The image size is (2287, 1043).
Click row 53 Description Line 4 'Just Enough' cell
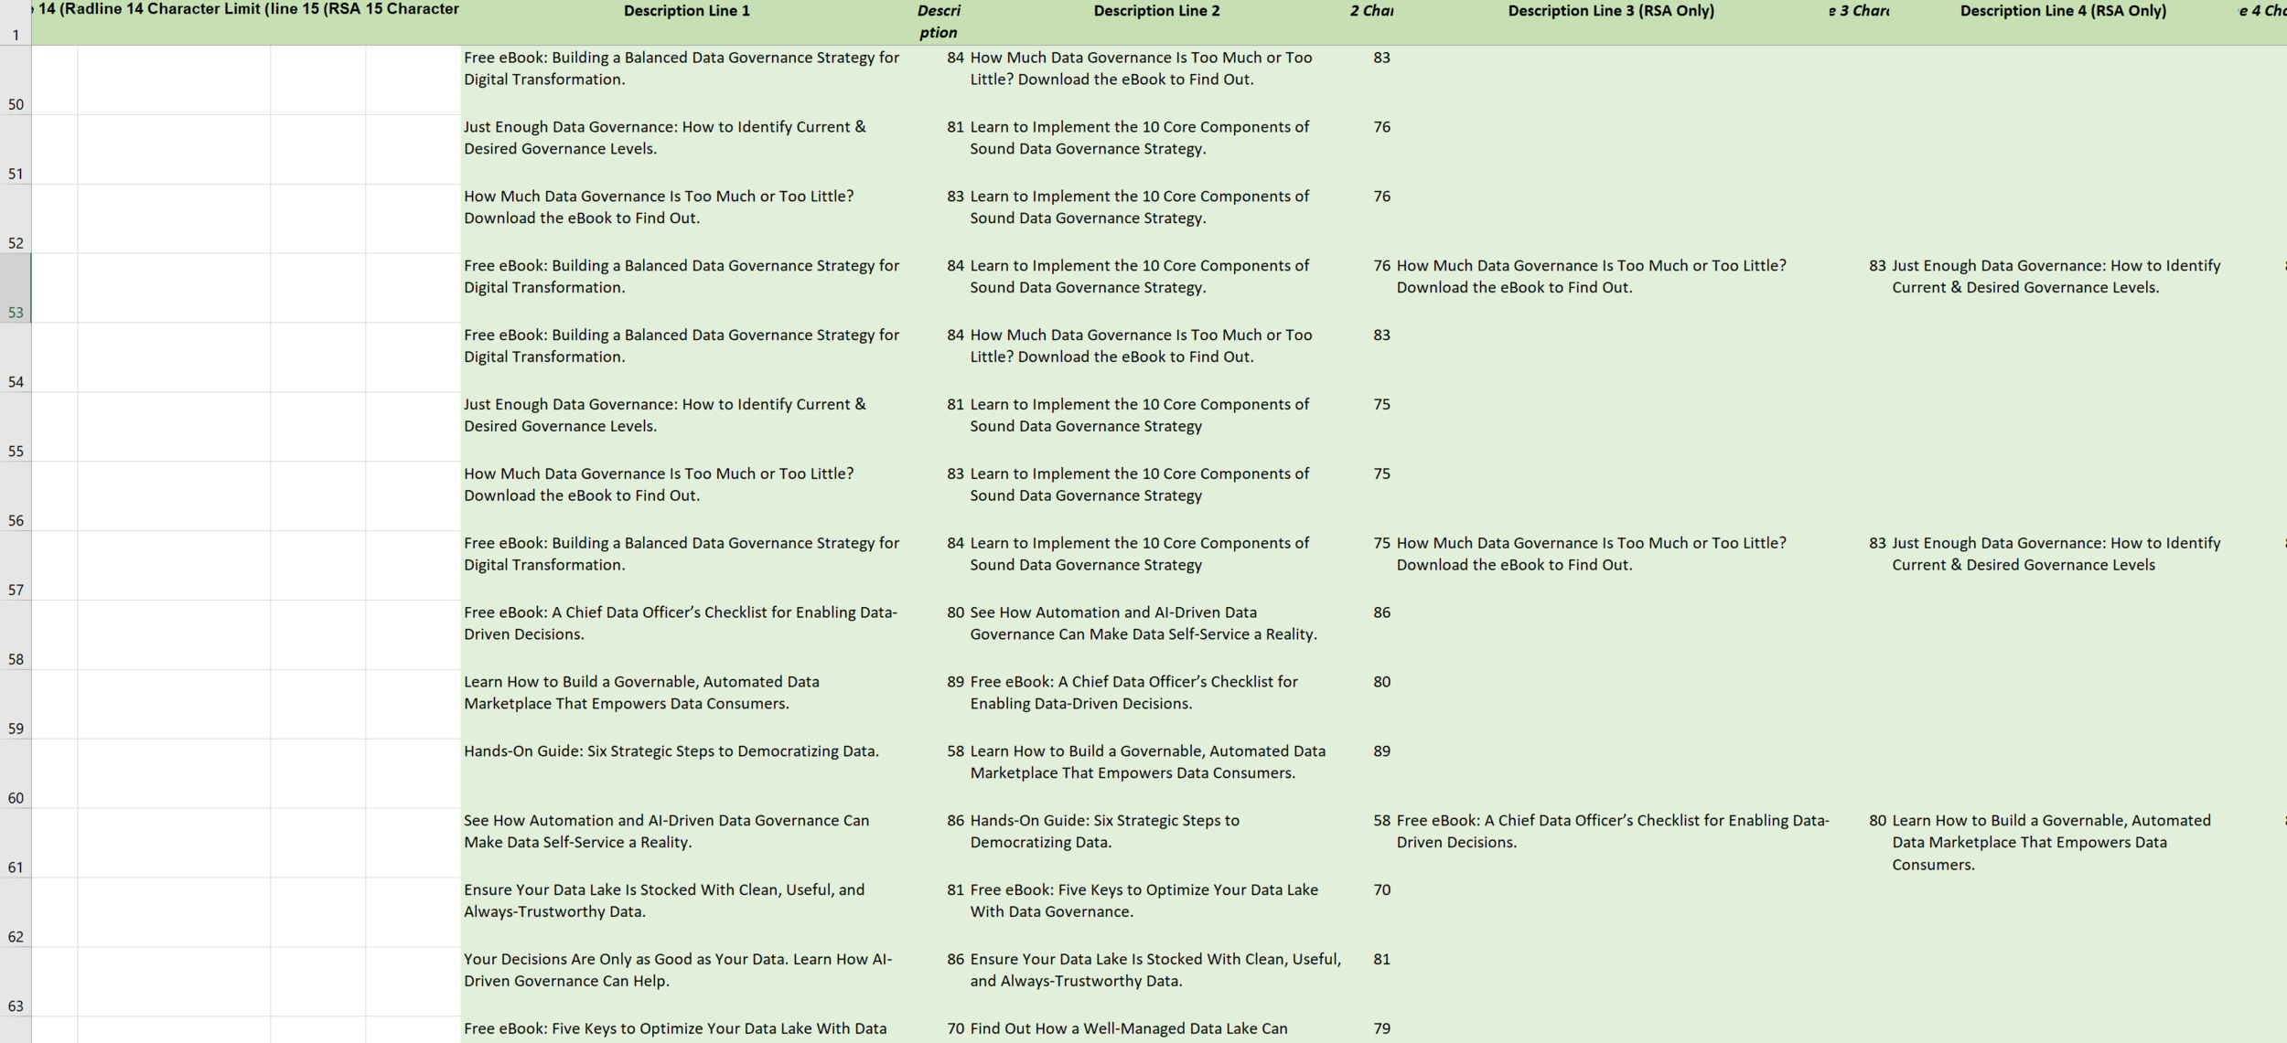point(2055,277)
